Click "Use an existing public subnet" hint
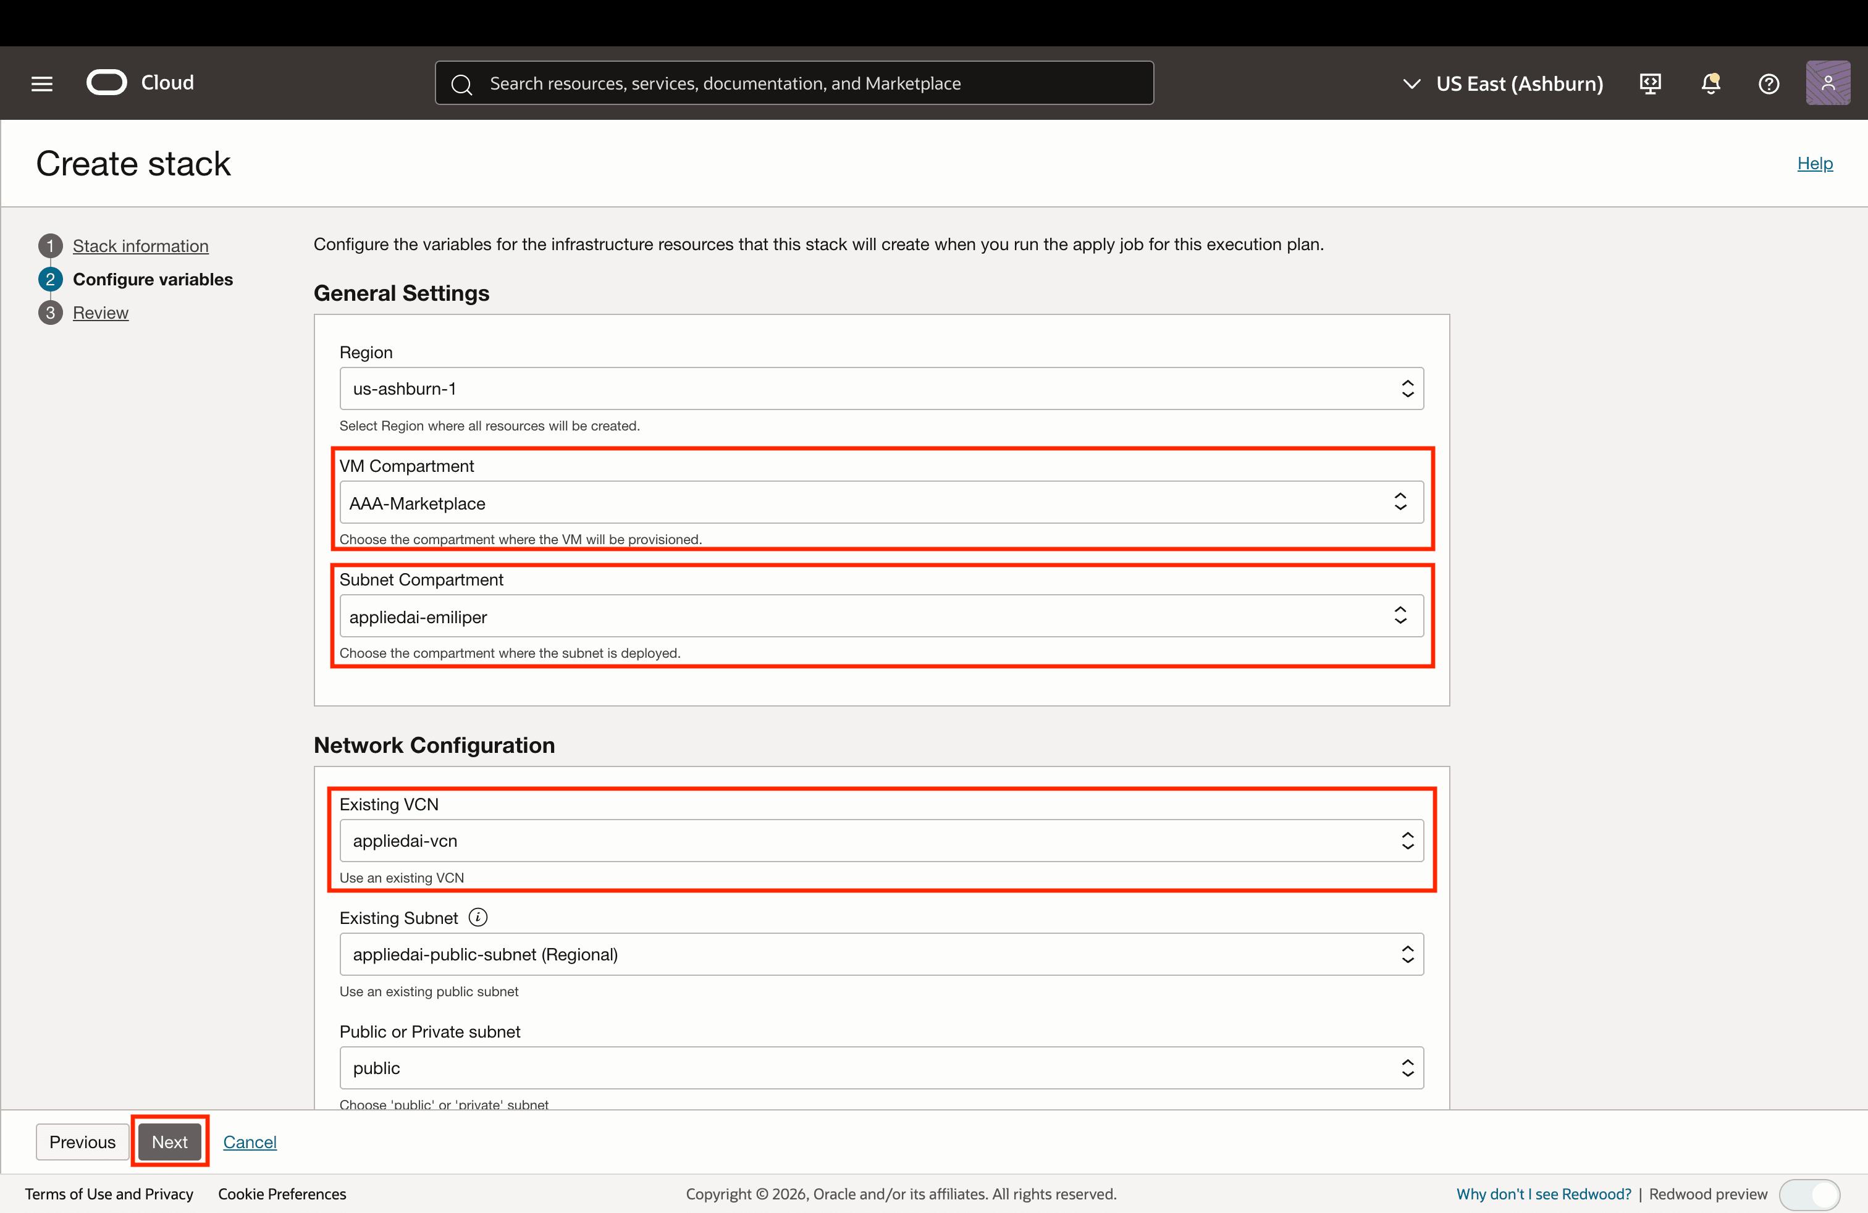Image resolution: width=1868 pixels, height=1213 pixels. 429,991
